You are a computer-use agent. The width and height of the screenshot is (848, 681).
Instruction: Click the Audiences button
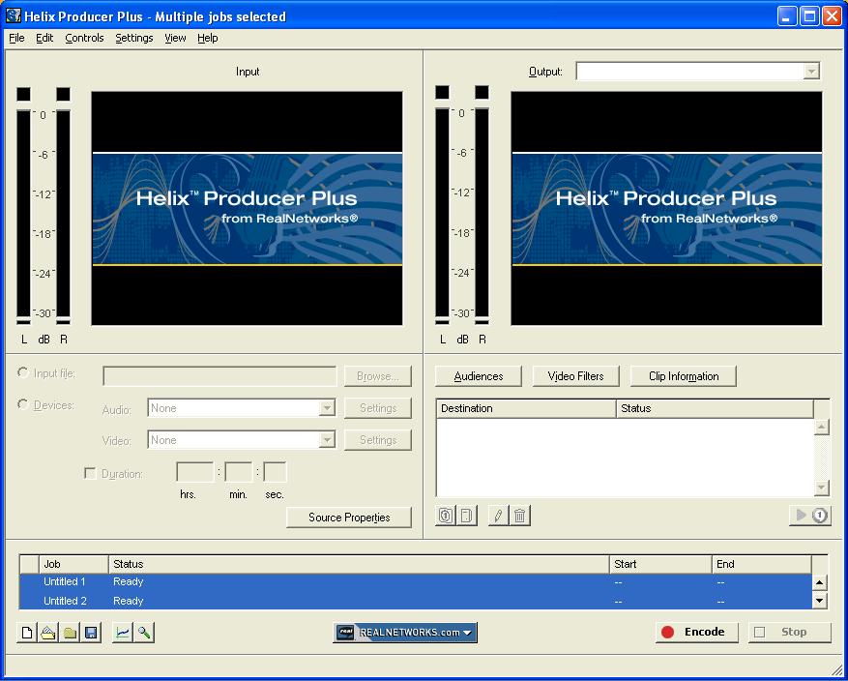478,376
